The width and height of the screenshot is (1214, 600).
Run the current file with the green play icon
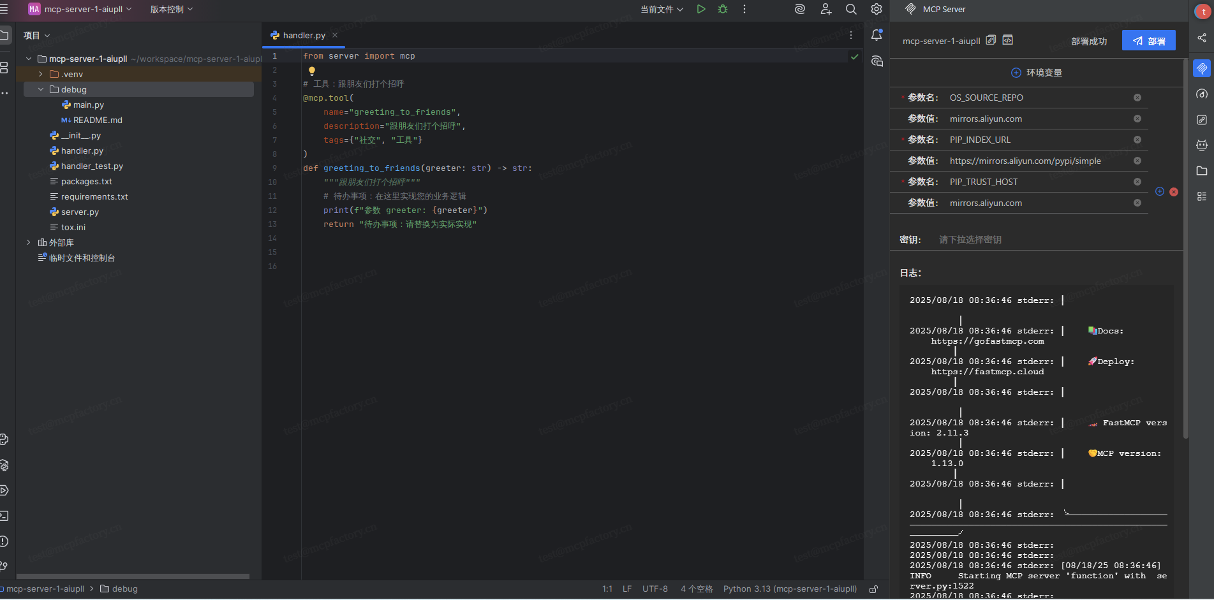click(x=701, y=9)
